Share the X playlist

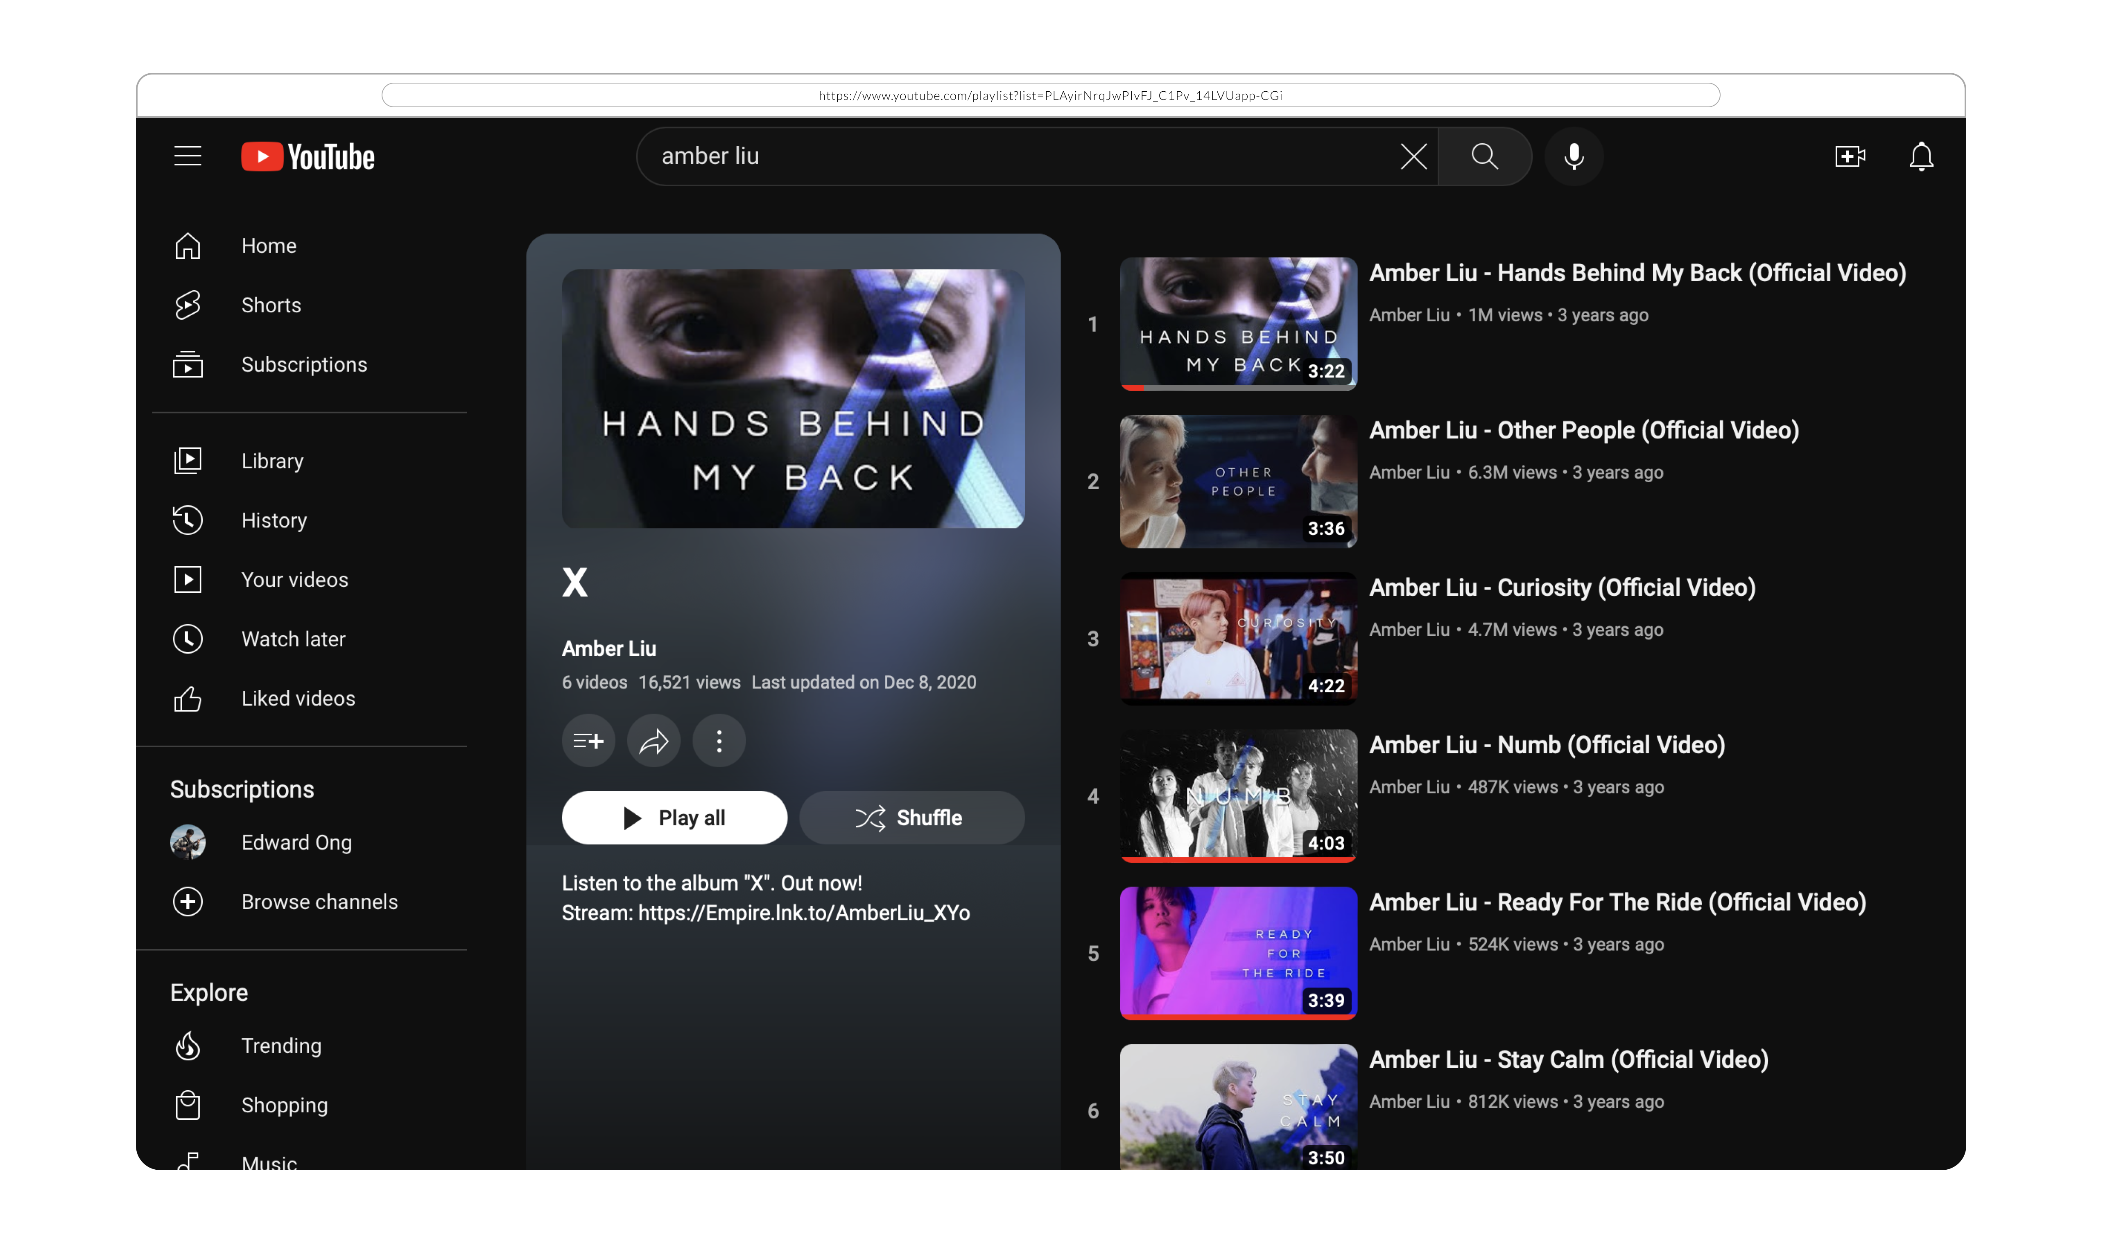653,741
